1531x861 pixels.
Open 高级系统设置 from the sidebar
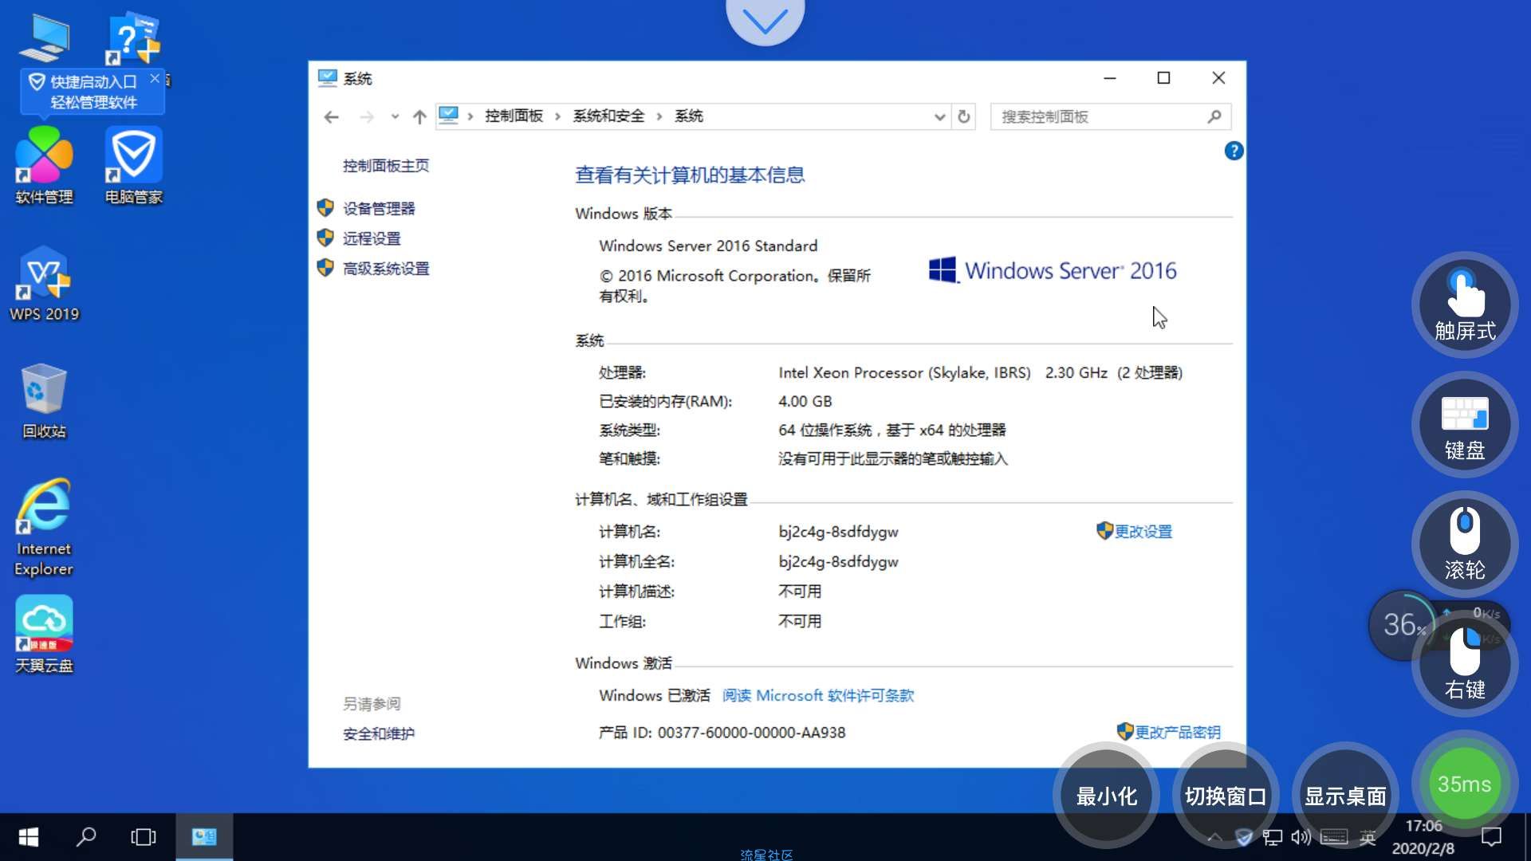point(386,269)
